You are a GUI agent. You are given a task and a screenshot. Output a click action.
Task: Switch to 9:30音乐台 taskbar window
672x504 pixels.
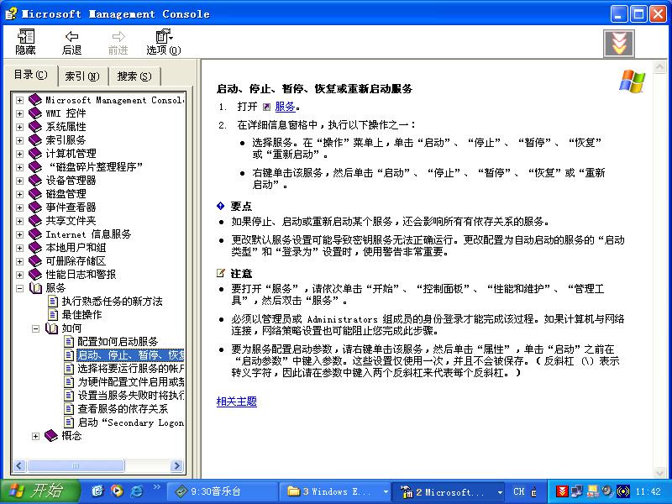tap(222, 491)
